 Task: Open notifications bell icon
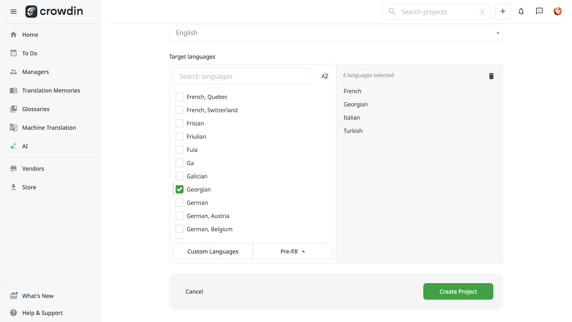[x=521, y=11]
